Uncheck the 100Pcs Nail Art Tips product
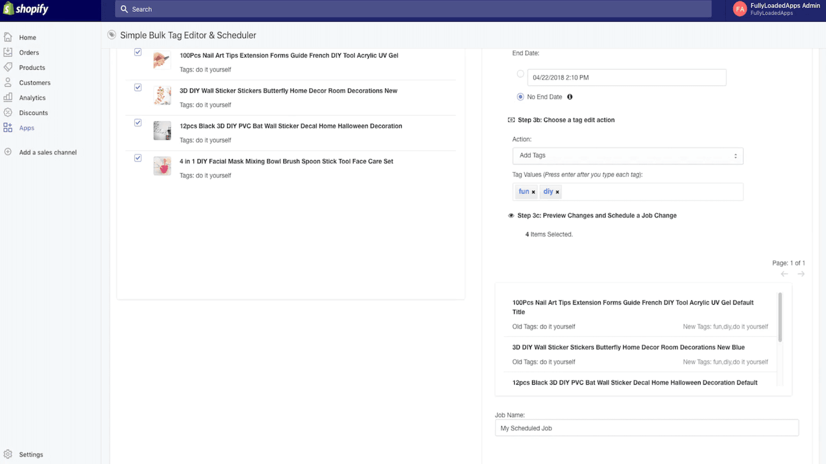The image size is (826, 464). pos(138,52)
